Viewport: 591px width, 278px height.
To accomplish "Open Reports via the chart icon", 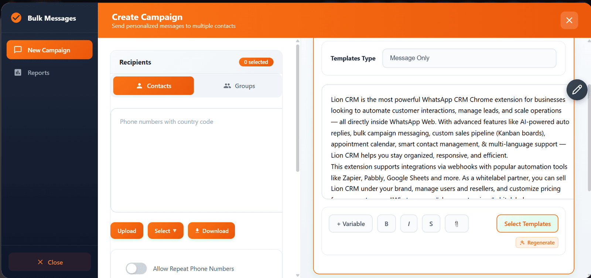I will point(18,72).
